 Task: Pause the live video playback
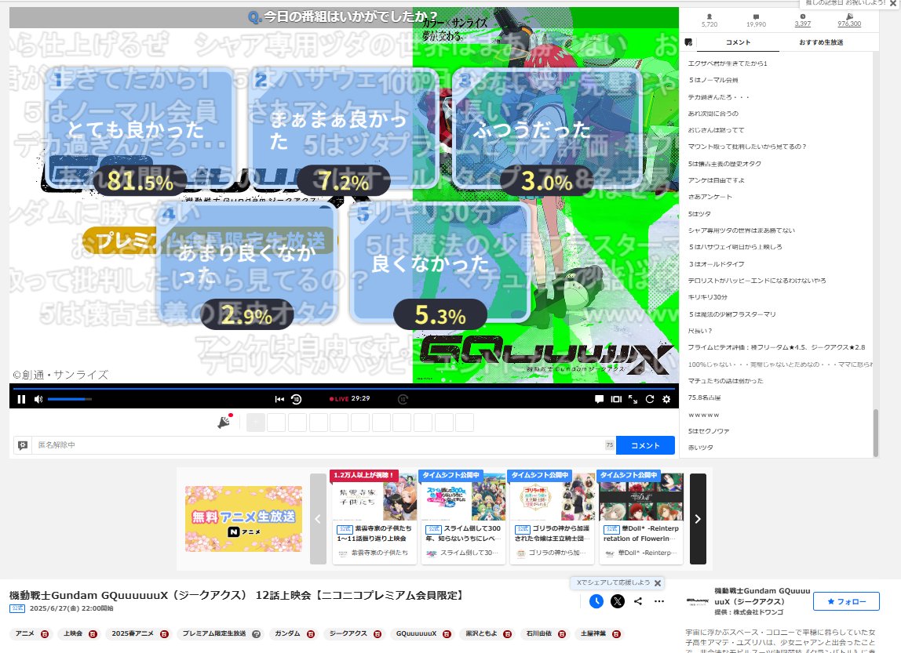pos(21,399)
